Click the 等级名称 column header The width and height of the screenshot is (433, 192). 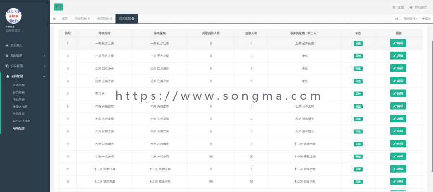(x=104, y=33)
